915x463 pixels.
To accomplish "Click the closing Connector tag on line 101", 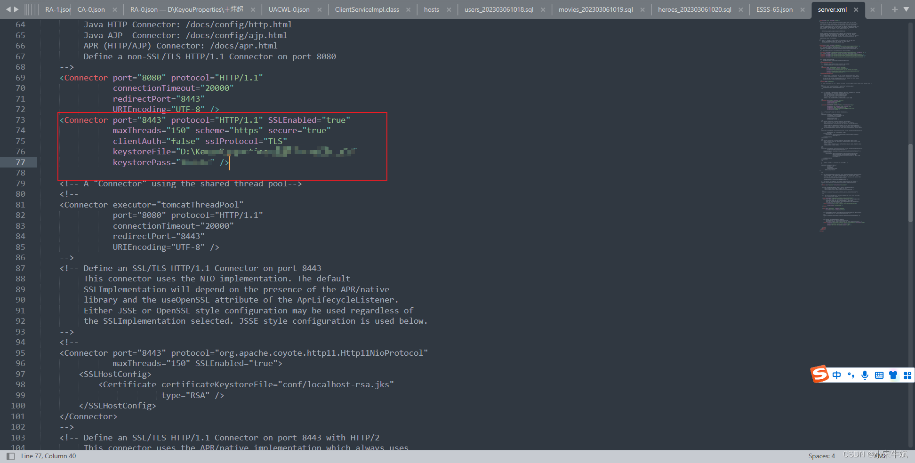I will click(88, 416).
